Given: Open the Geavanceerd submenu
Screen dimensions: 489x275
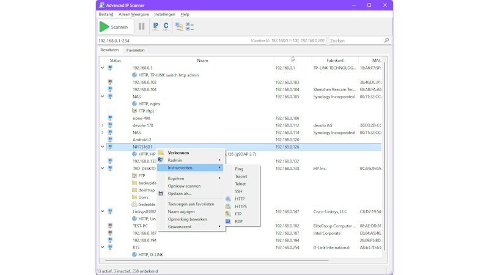Looking at the screenshot, I should tap(190, 227).
